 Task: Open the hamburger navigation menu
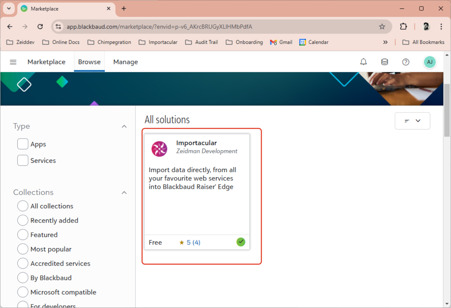click(x=13, y=62)
